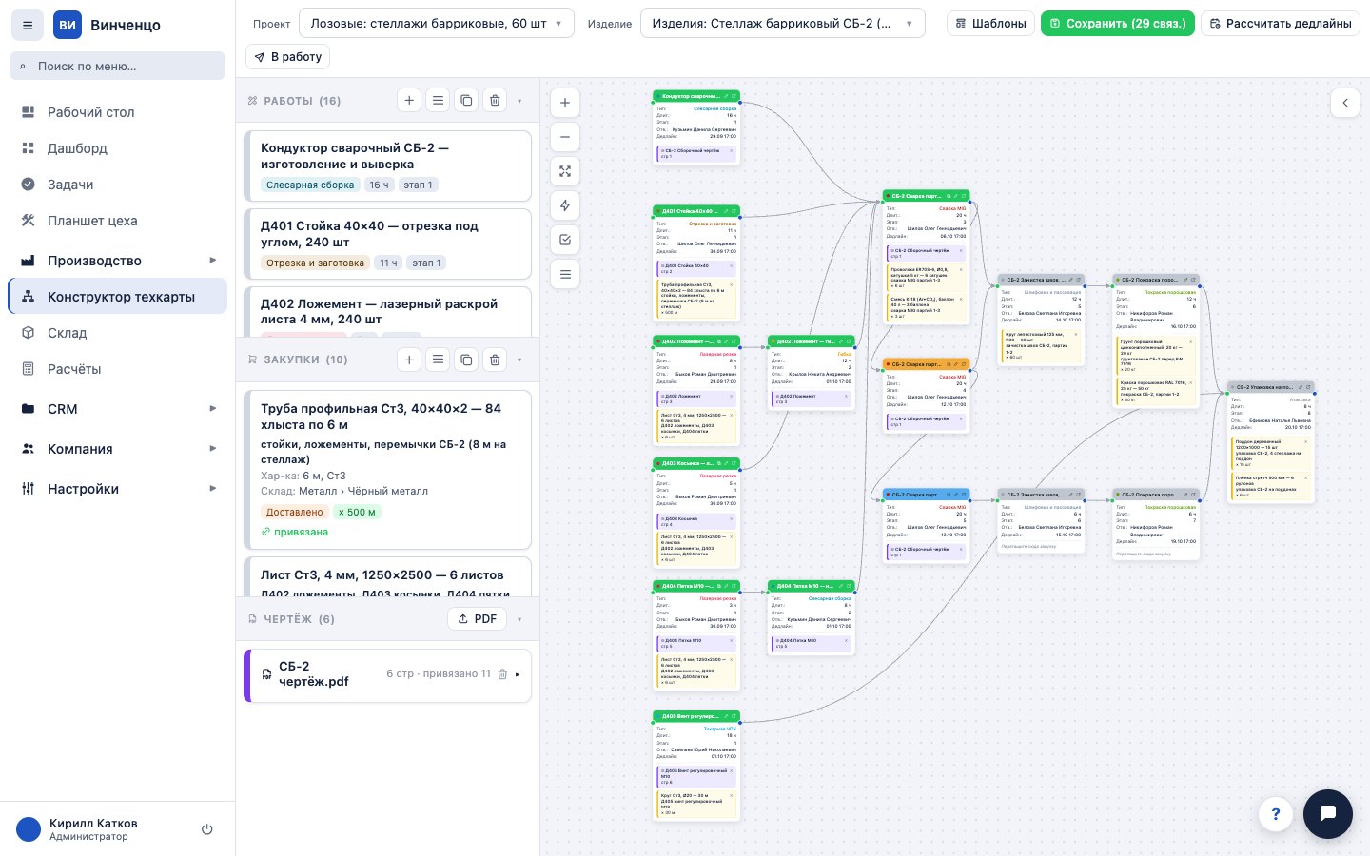Click the привязана link label
This screenshot has width=1370, height=856.
coord(294,532)
